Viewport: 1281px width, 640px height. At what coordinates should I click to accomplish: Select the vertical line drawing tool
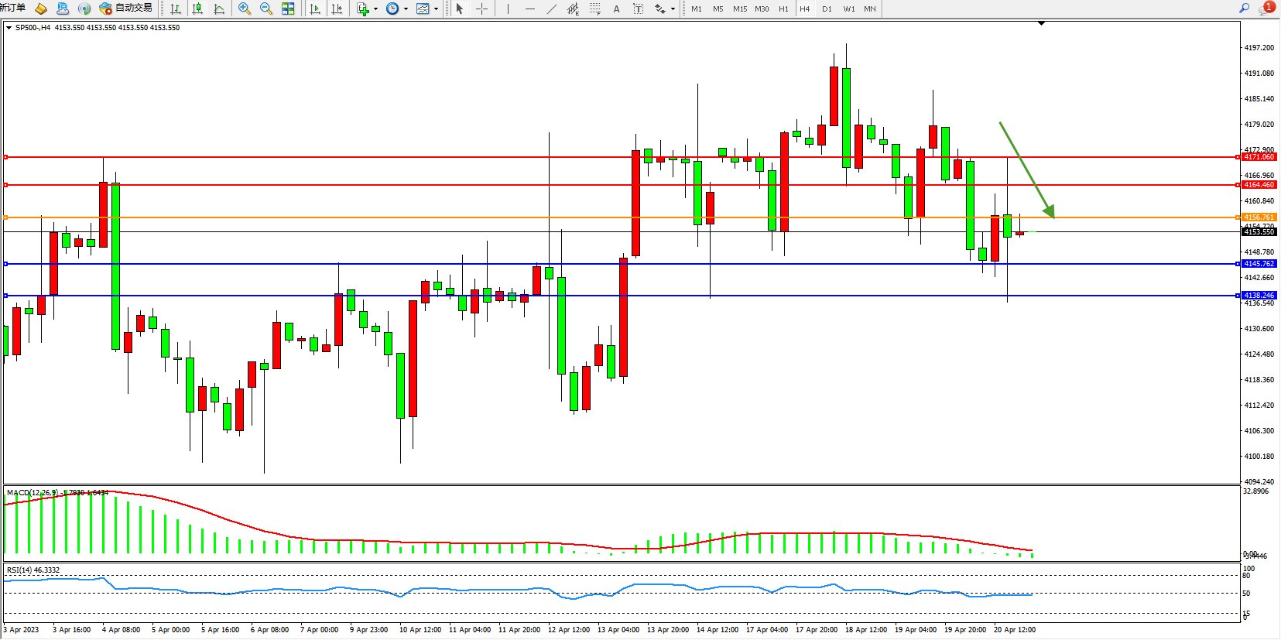(508, 9)
